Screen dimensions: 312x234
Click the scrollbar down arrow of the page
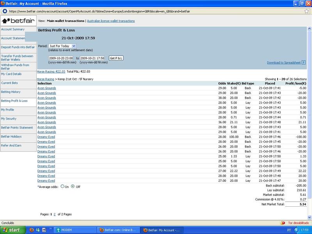tap(309, 217)
